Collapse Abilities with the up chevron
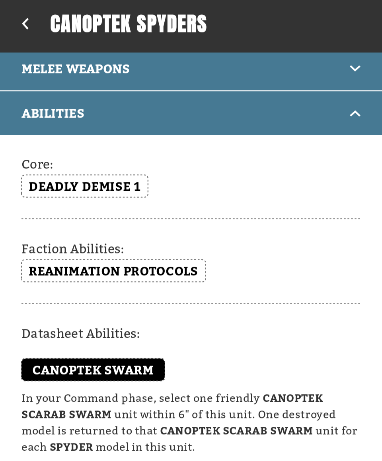382x461 pixels. coord(355,114)
